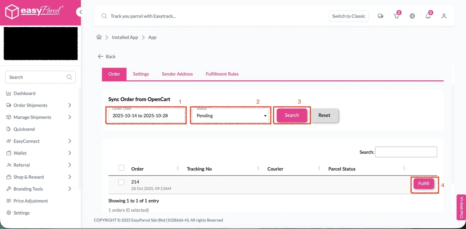The width and height of the screenshot is (466, 229).
Task: Select the checkbox for order 214
Action: pyautogui.click(x=121, y=182)
